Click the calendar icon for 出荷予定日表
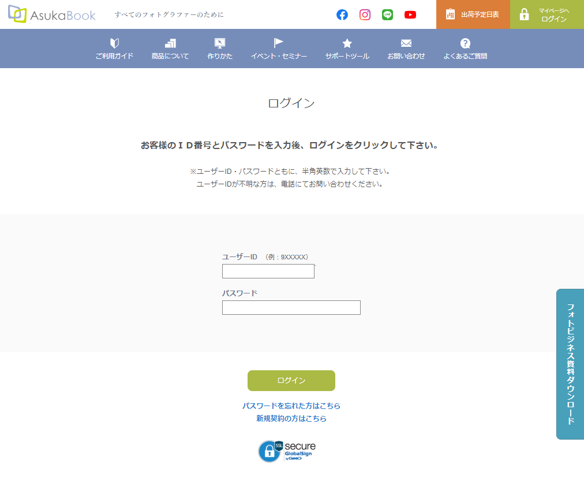 click(x=450, y=14)
